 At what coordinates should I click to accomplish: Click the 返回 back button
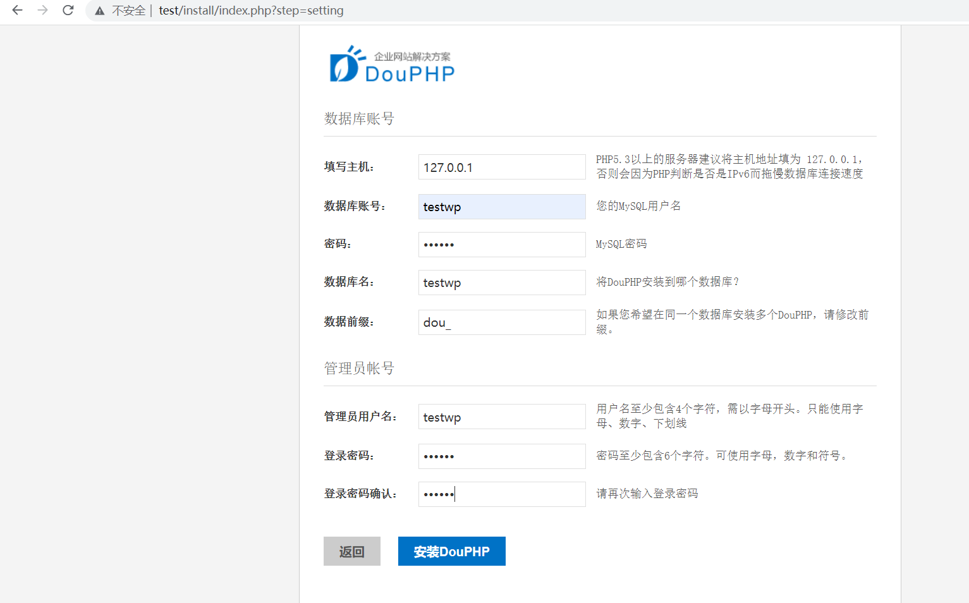352,551
